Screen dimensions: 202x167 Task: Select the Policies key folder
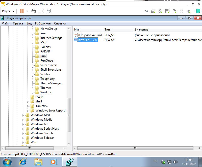[45, 47]
